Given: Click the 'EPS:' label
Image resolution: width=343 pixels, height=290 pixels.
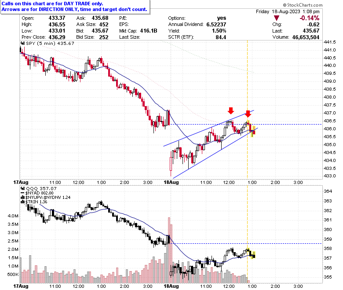Looking at the screenshot, I should [x=124, y=25].
